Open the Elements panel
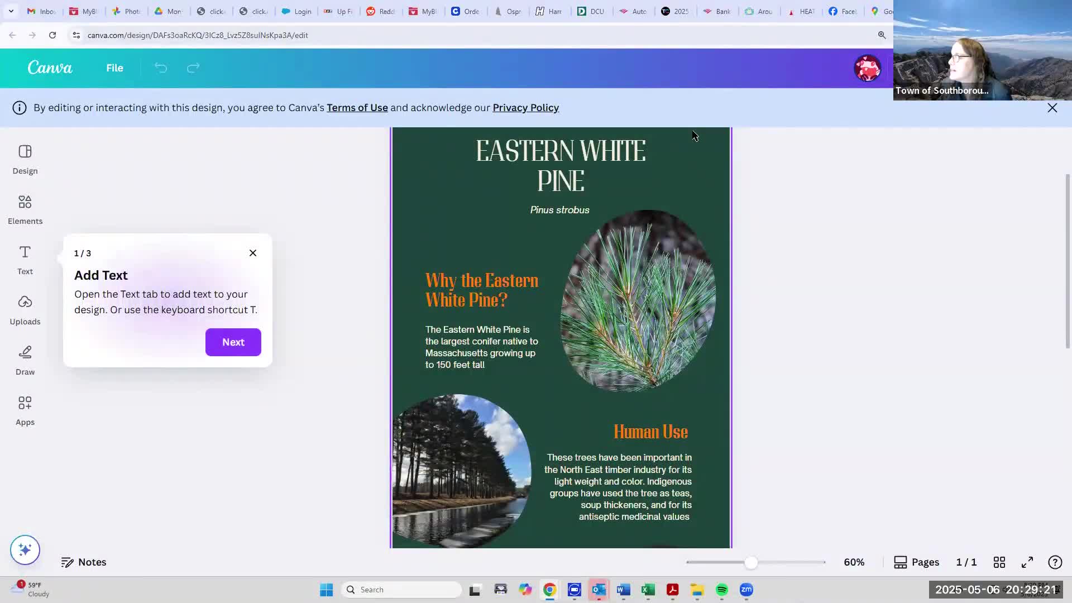Image resolution: width=1072 pixels, height=603 pixels. tap(25, 210)
